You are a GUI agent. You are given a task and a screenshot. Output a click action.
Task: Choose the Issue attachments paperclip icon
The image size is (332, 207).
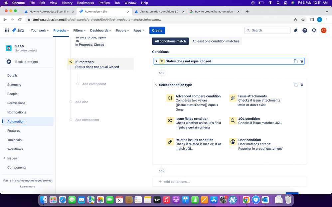pyautogui.click(x=233, y=98)
